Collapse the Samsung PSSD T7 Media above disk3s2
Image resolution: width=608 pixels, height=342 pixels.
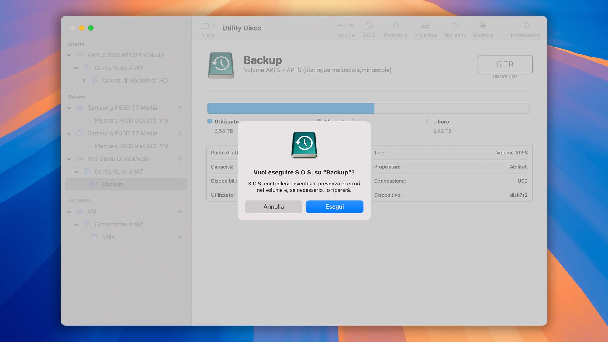69,133
